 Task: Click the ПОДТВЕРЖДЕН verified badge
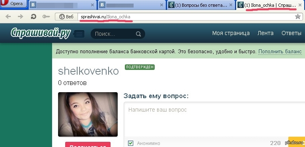click(x=140, y=67)
